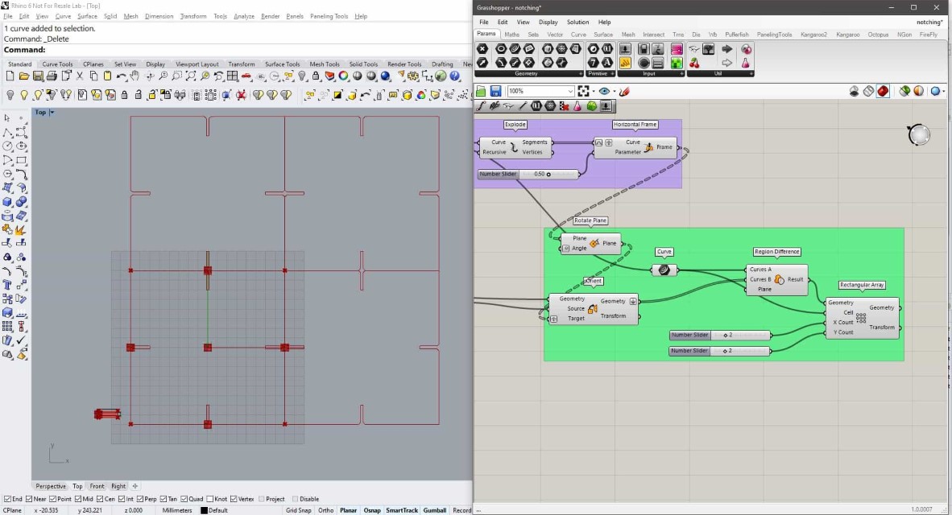Screen dimensions: 952x515
Task: Click the Open document icon in Grasshopper
Action: (x=481, y=91)
